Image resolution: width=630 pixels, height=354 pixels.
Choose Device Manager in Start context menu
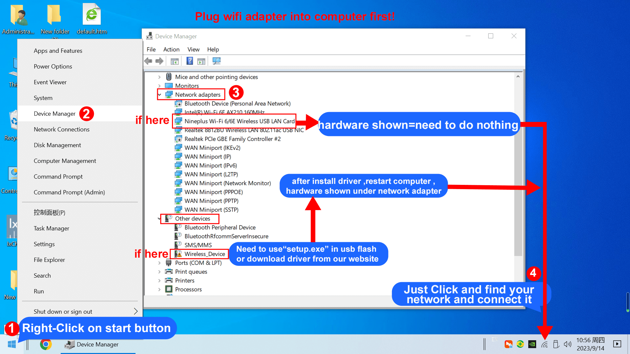[80, 114]
